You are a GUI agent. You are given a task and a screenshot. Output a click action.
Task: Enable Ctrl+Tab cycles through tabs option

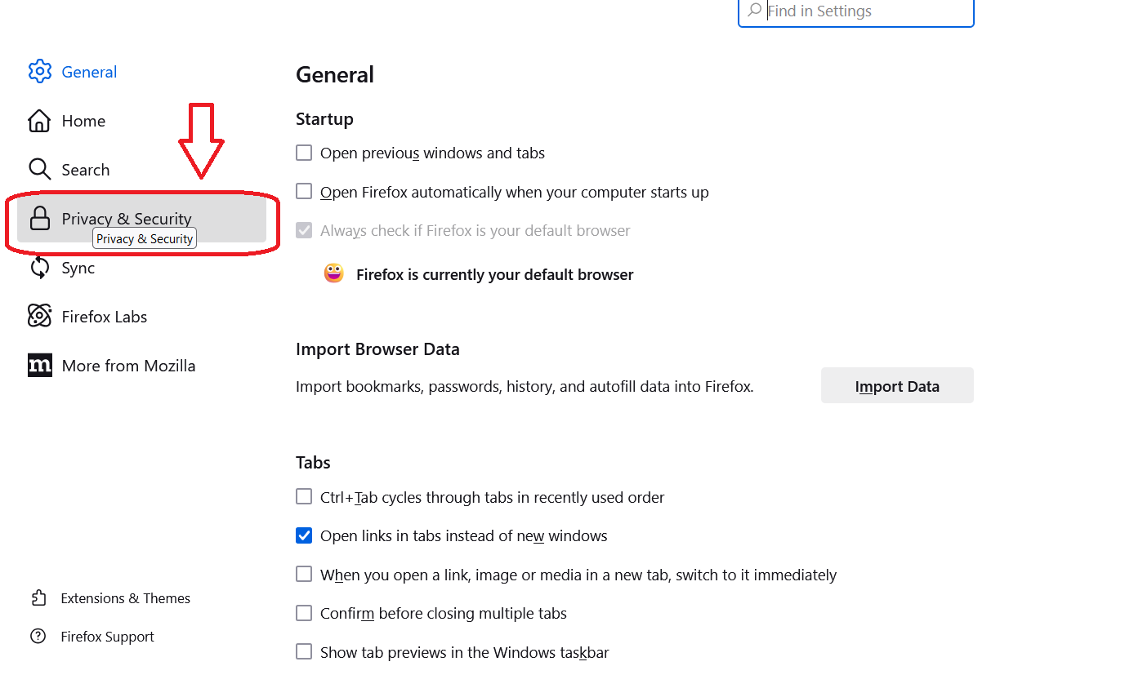pos(304,497)
